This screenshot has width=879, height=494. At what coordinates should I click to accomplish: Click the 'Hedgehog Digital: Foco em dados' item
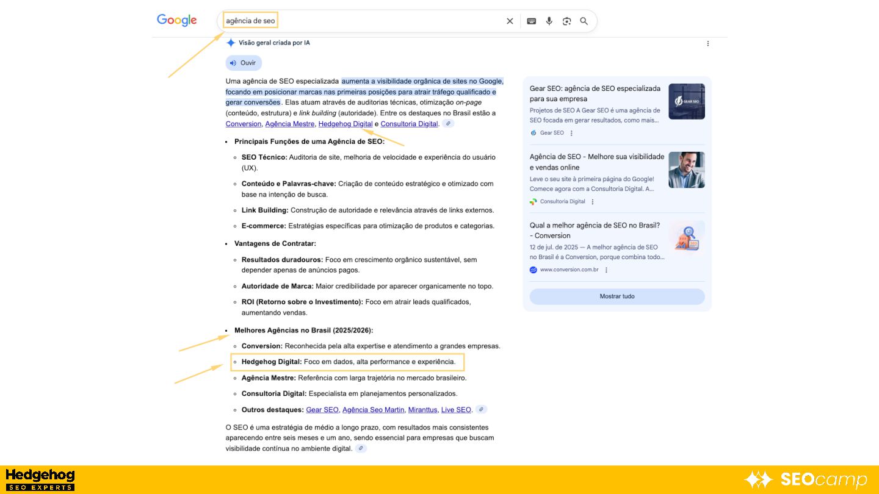(x=349, y=362)
